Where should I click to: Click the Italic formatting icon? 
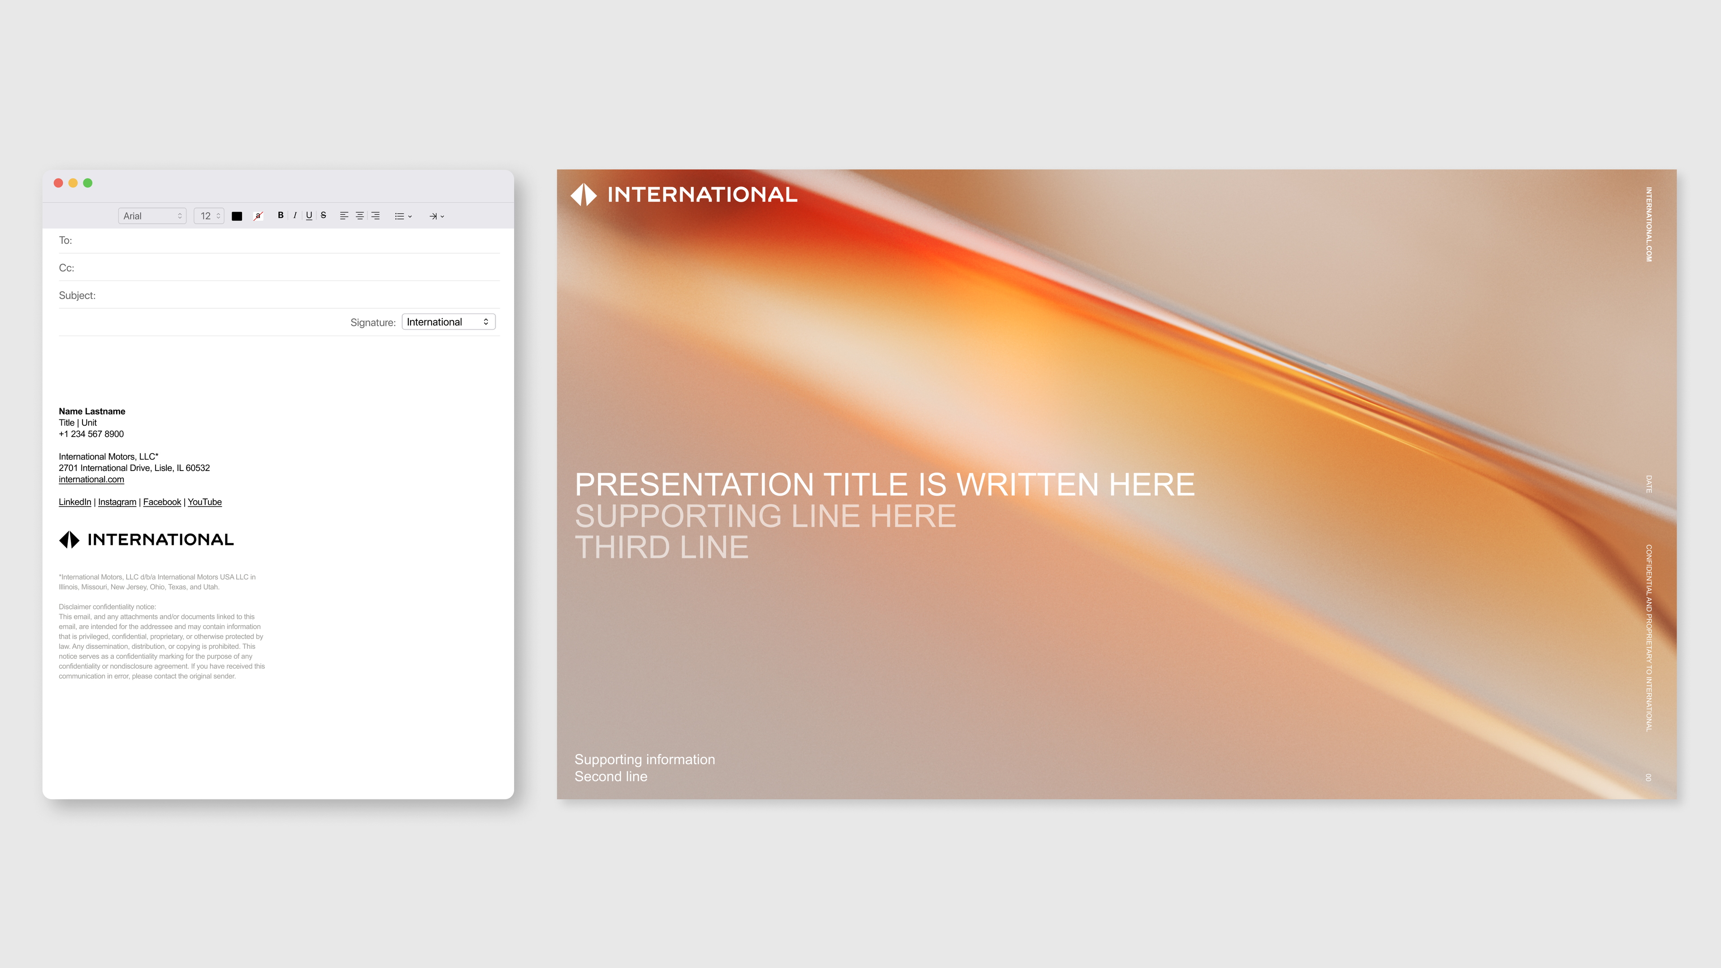click(x=294, y=215)
